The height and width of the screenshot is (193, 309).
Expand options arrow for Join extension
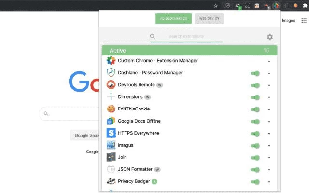(269, 158)
